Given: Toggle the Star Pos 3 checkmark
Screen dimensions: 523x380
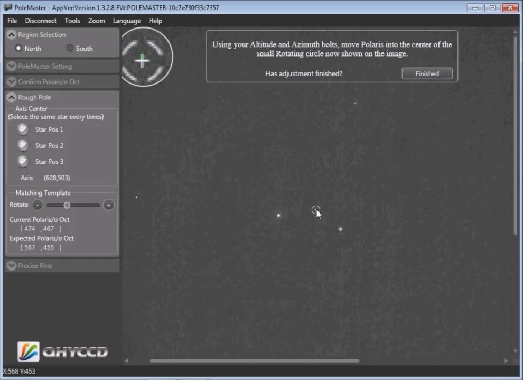Looking at the screenshot, I should (x=23, y=161).
